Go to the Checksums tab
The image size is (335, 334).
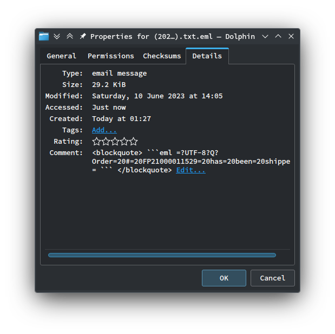pyautogui.click(x=162, y=56)
